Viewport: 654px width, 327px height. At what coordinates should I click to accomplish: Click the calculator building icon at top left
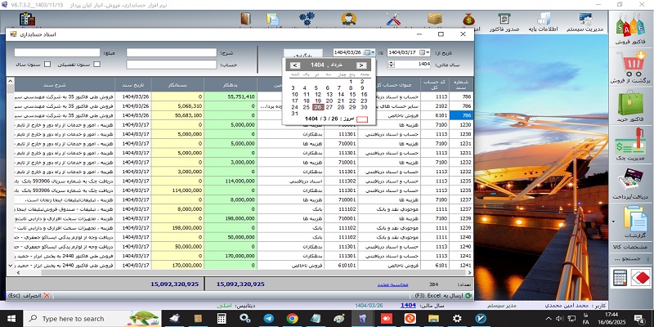click(x=27, y=20)
